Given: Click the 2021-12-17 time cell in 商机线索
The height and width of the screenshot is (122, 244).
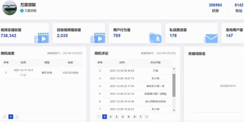Looking at the screenshot, I should tap(23, 73).
